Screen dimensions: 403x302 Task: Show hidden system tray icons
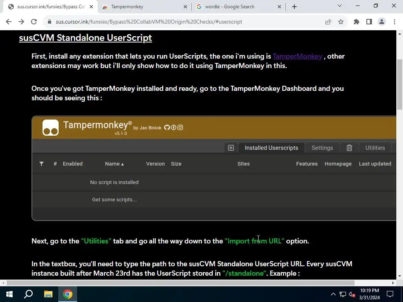333,294
